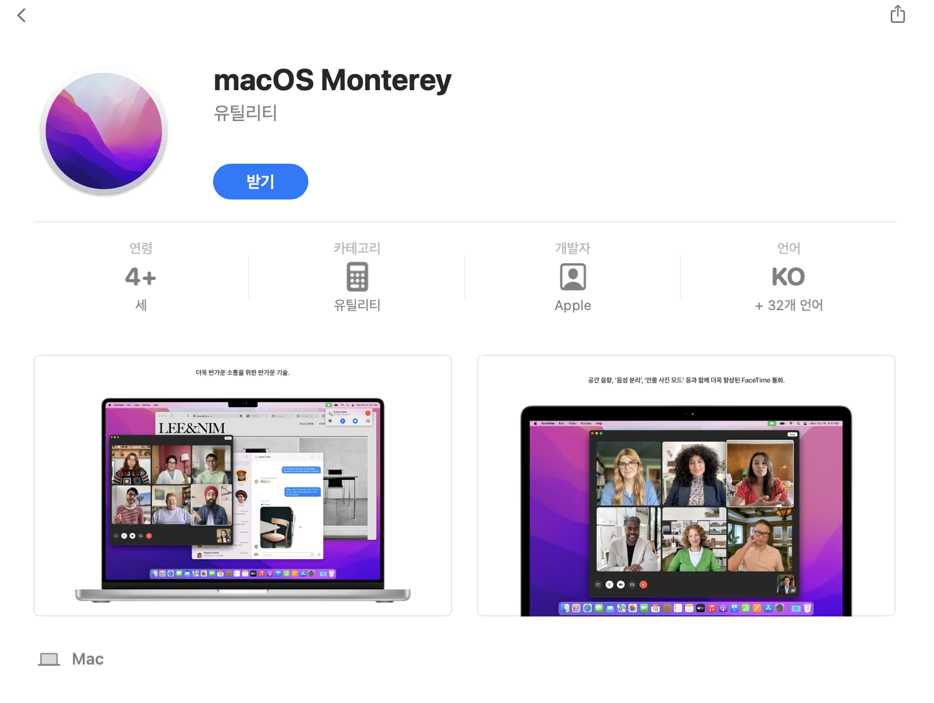
Task: Click the macOS Monterey title text
Action: pos(332,81)
